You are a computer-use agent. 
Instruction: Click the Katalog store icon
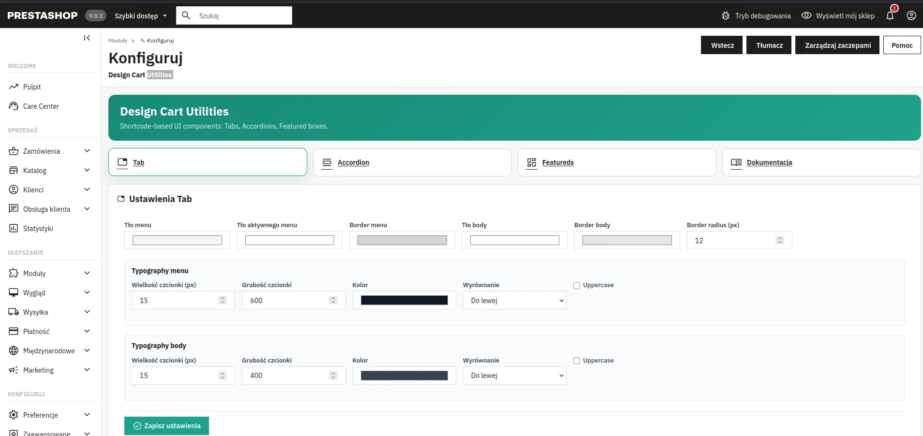pos(14,171)
